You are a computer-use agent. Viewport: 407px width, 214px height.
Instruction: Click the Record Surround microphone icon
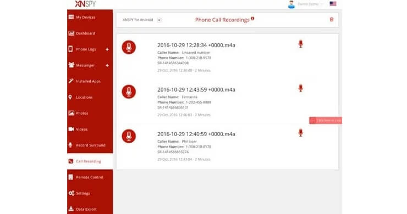coord(70,145)
